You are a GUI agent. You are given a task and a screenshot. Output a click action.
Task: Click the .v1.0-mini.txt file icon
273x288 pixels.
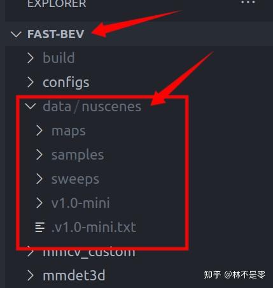coord(40,227)
